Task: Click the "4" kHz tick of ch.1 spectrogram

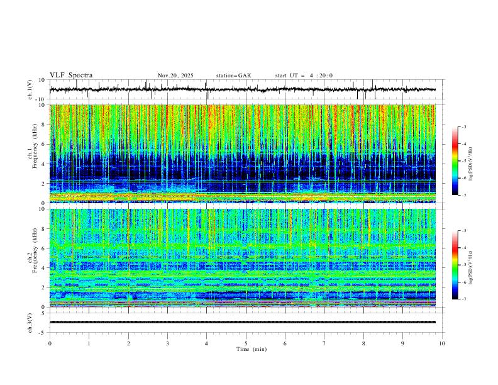Action: [x=44, y=164]
